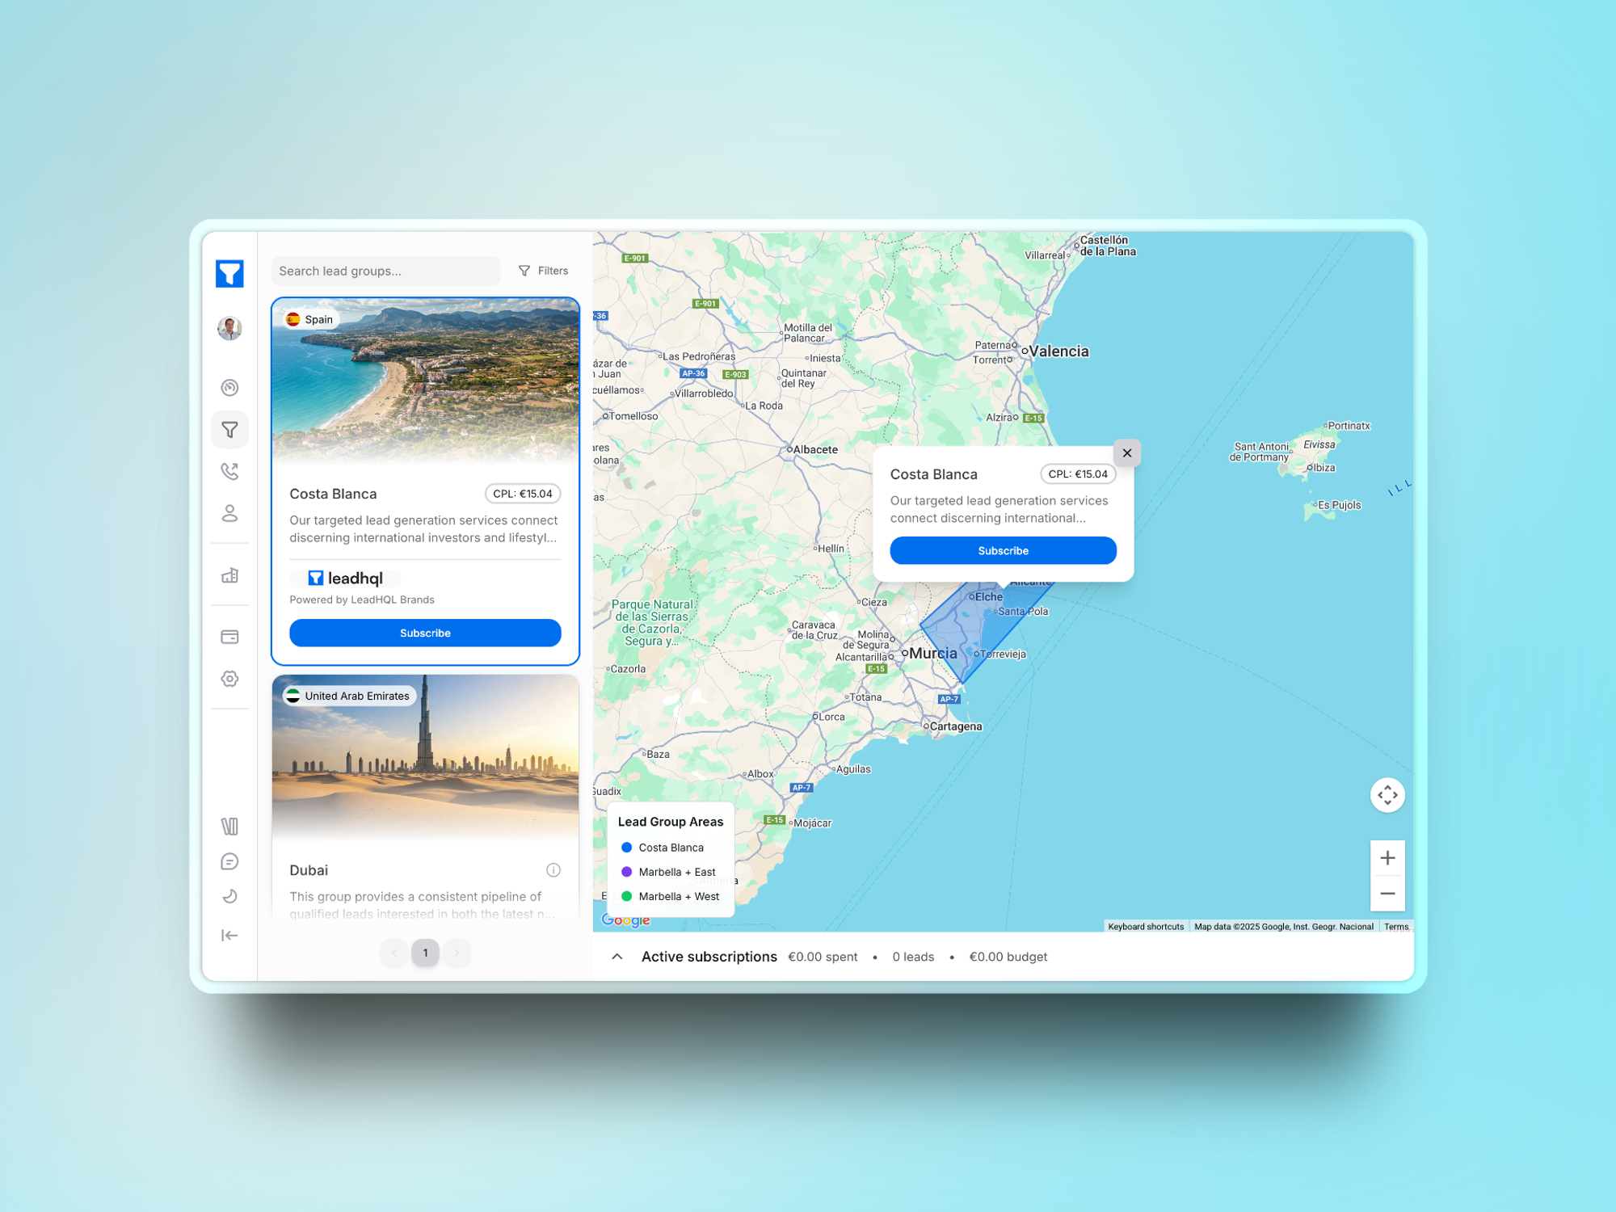Click Subscribe in the map popup
The height and width of the screenshot is (1212, 1616).
[x=1003, y=550]
